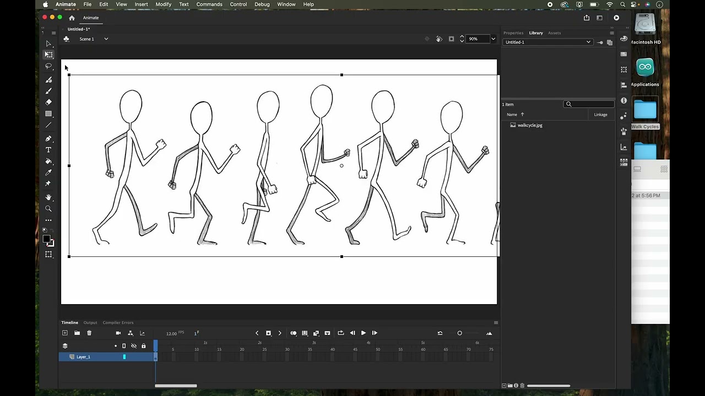The width and height of the screenshot is (705, 396).
Task: Open the Control menu
Action: (238, 4)
